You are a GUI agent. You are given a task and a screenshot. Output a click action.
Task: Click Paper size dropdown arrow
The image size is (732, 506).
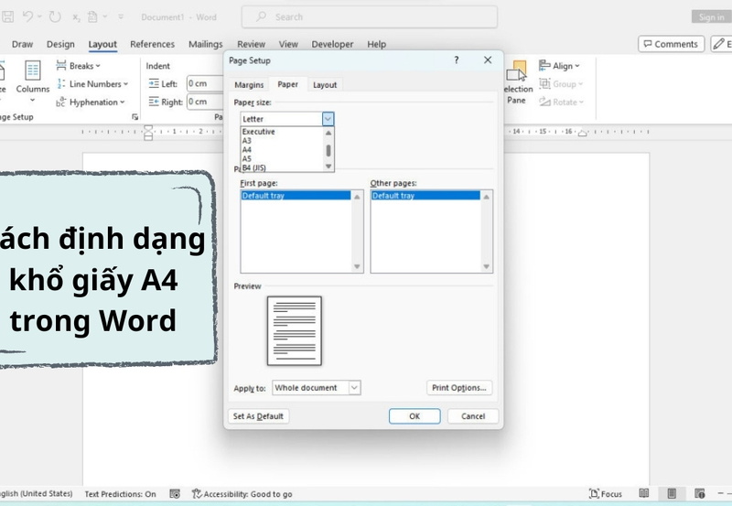(328, 119)
